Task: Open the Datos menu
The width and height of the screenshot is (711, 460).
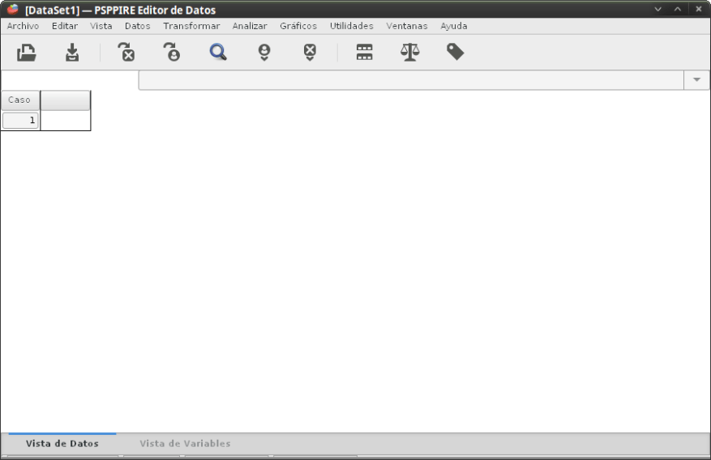Action: (137, 26)
